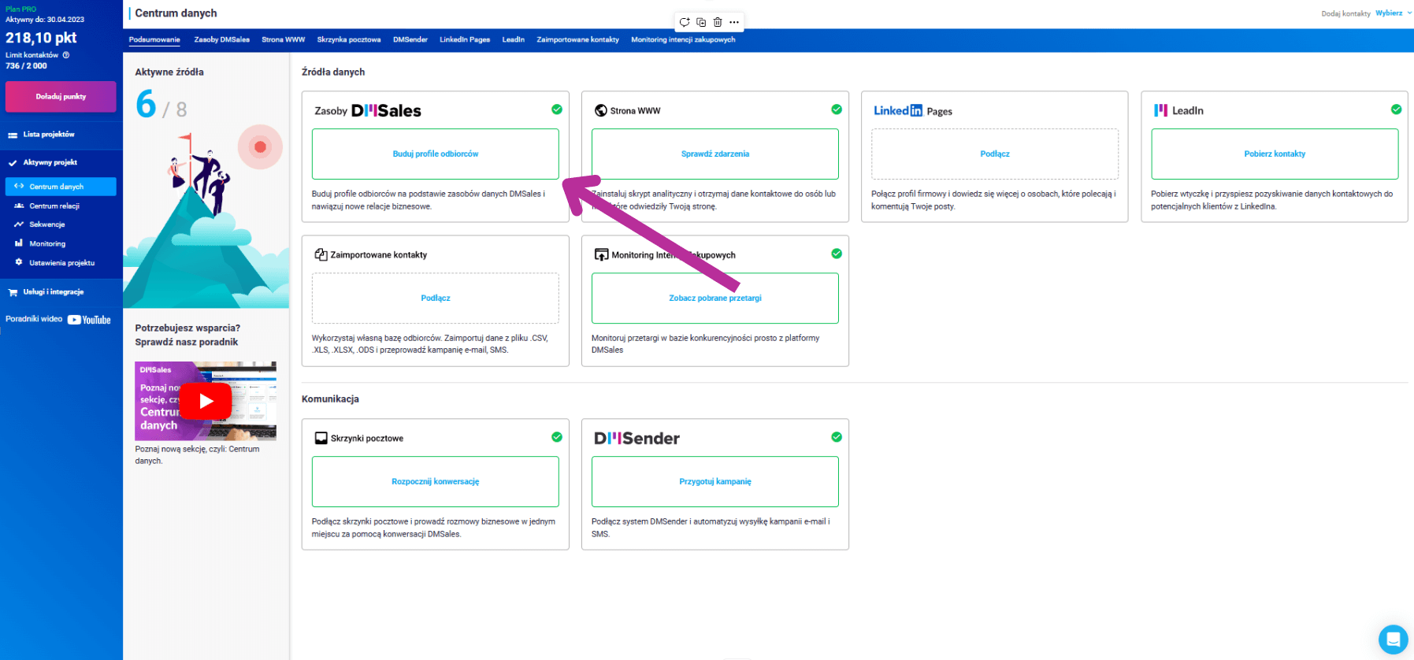
Task: Click the 'Aktywne źródła' heading
Action: click(x=169, y=72)
